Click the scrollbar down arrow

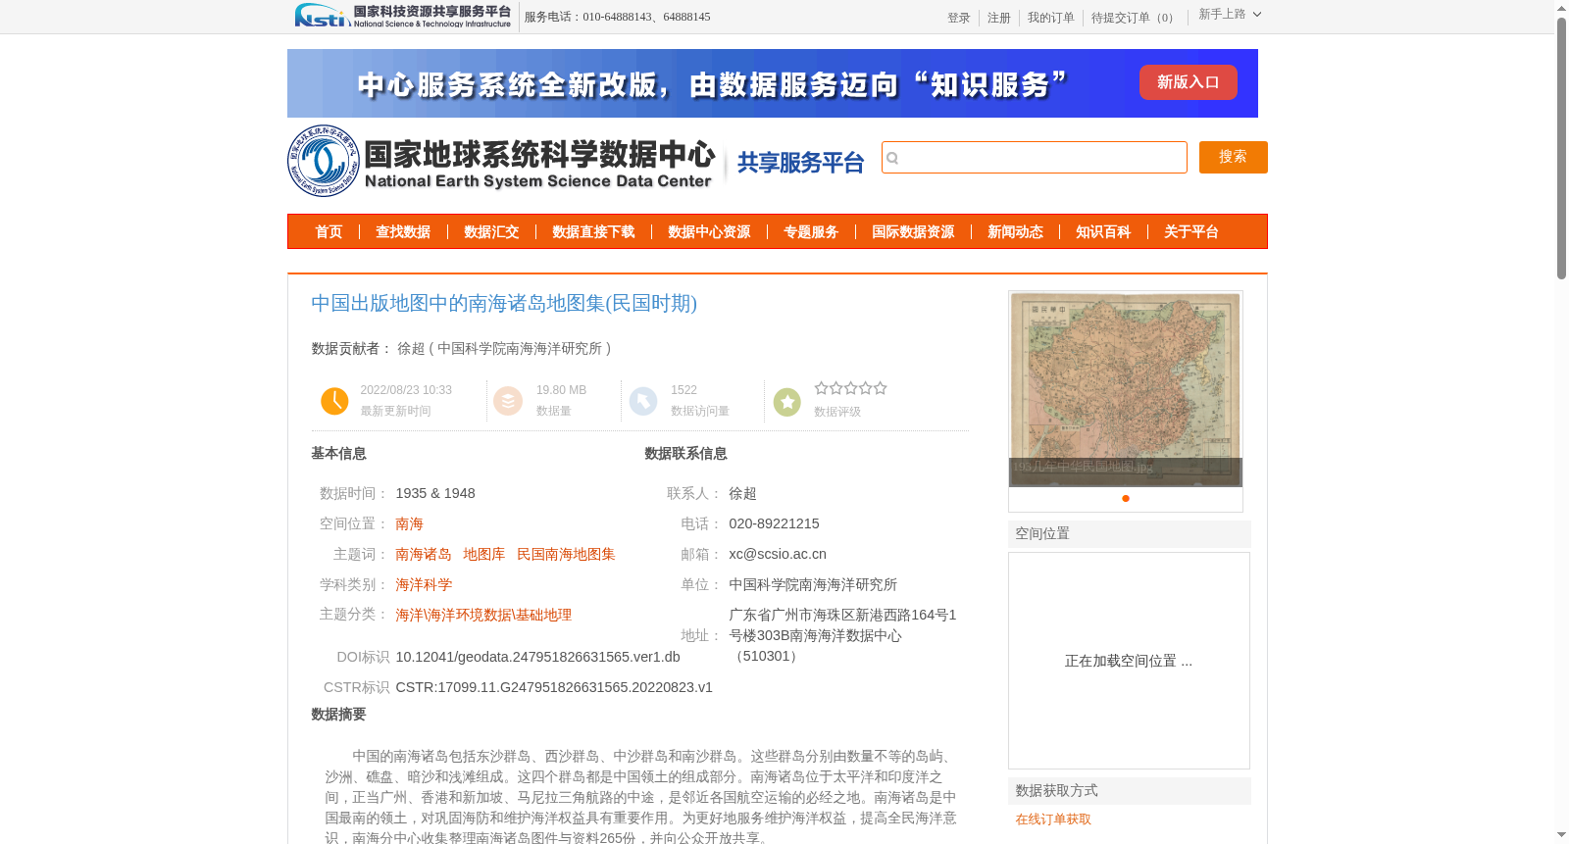(x=1561, y=835)
